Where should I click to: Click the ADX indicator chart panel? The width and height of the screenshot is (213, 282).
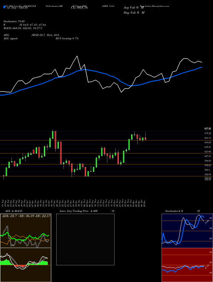[26, 231]
